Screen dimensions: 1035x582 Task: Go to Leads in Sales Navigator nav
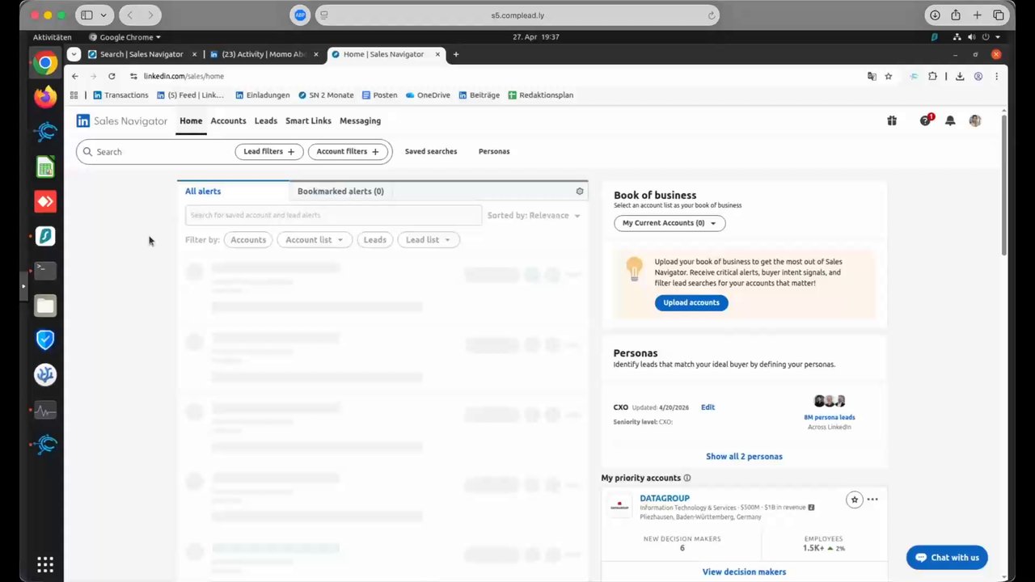click(x=266, y=120)
